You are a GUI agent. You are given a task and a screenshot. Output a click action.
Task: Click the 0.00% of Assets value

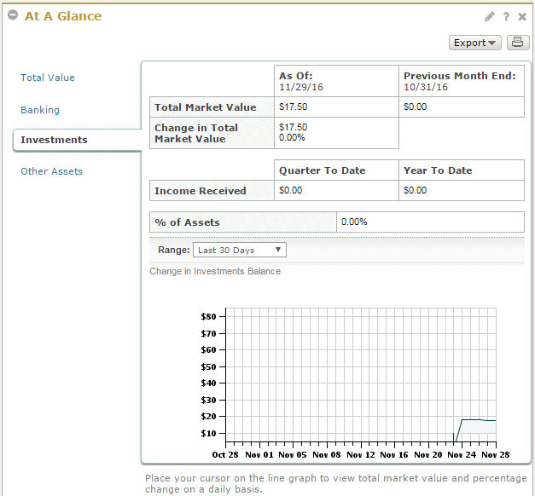430,222
